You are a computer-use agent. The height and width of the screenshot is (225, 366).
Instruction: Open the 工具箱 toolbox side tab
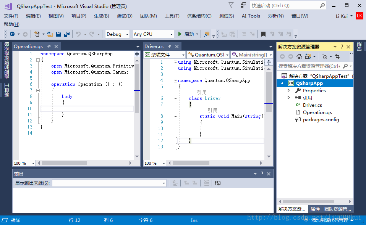[x=6, y=90]
